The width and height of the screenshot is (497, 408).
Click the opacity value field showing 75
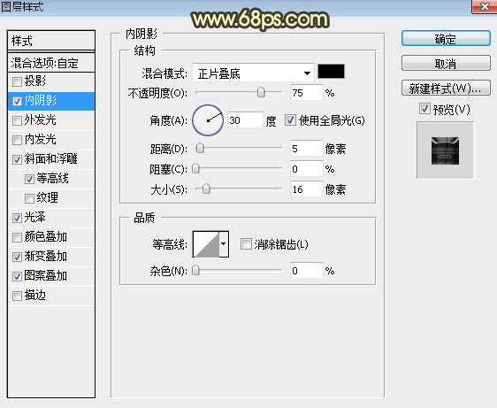tap(306, 93)
